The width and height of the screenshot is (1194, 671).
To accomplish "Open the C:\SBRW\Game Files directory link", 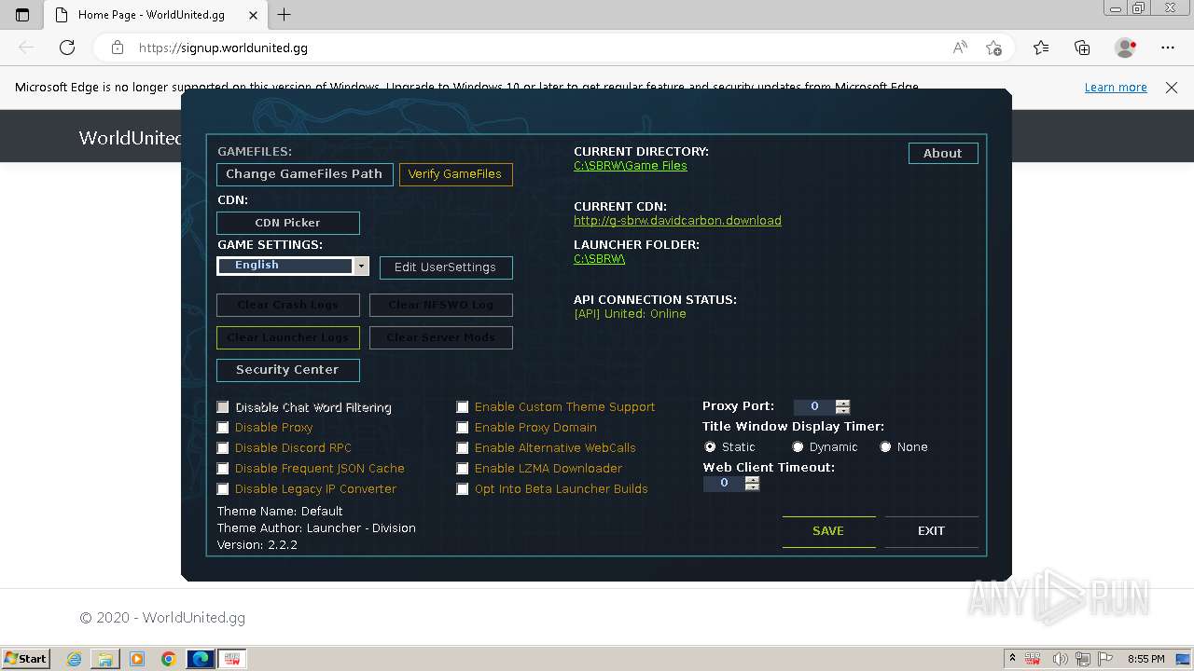I will pos(631,166).
